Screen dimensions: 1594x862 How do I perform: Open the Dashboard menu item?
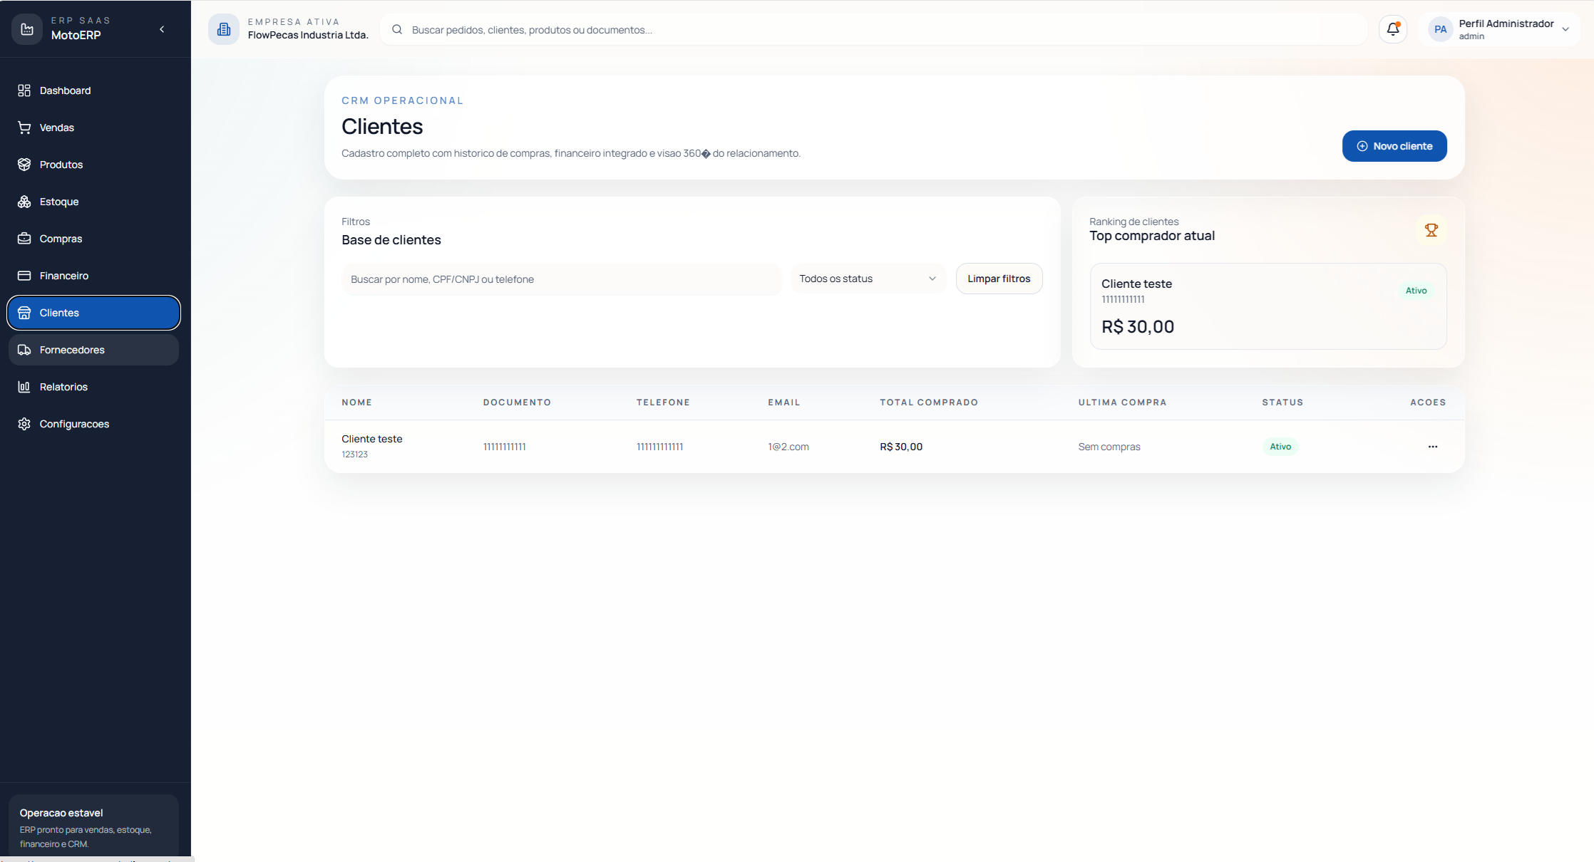click(x=93, y=90)
